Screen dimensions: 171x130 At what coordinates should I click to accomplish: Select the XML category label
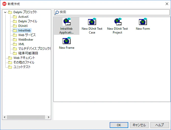click(x=21, y=44)
